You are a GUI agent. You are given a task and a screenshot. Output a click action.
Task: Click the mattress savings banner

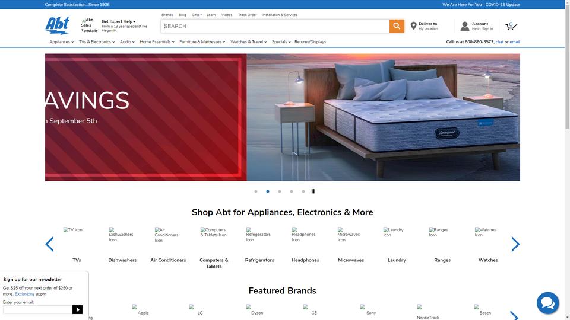coord(283,117)
